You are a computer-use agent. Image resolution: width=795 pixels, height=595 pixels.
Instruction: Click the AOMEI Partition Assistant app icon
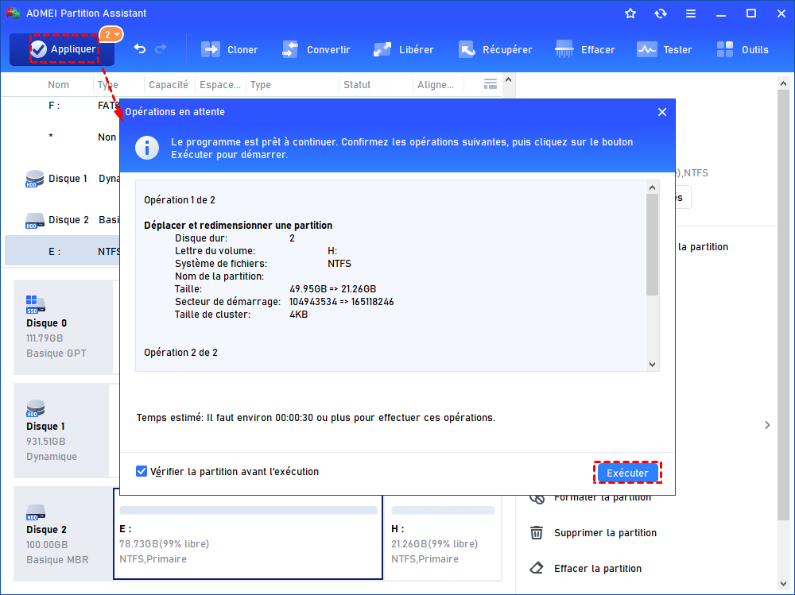pos(14,13)
